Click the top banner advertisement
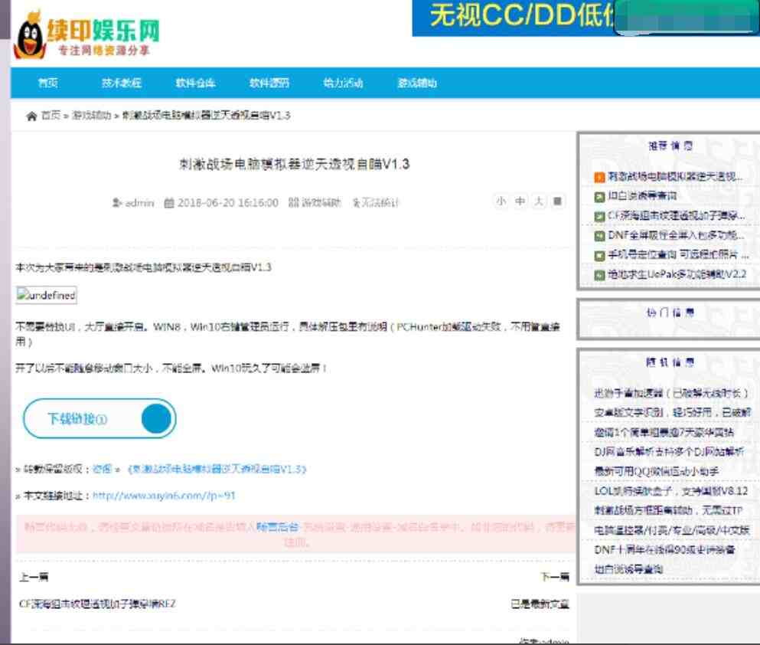Viewport: 760px width, 645px height. click(585, 18)
